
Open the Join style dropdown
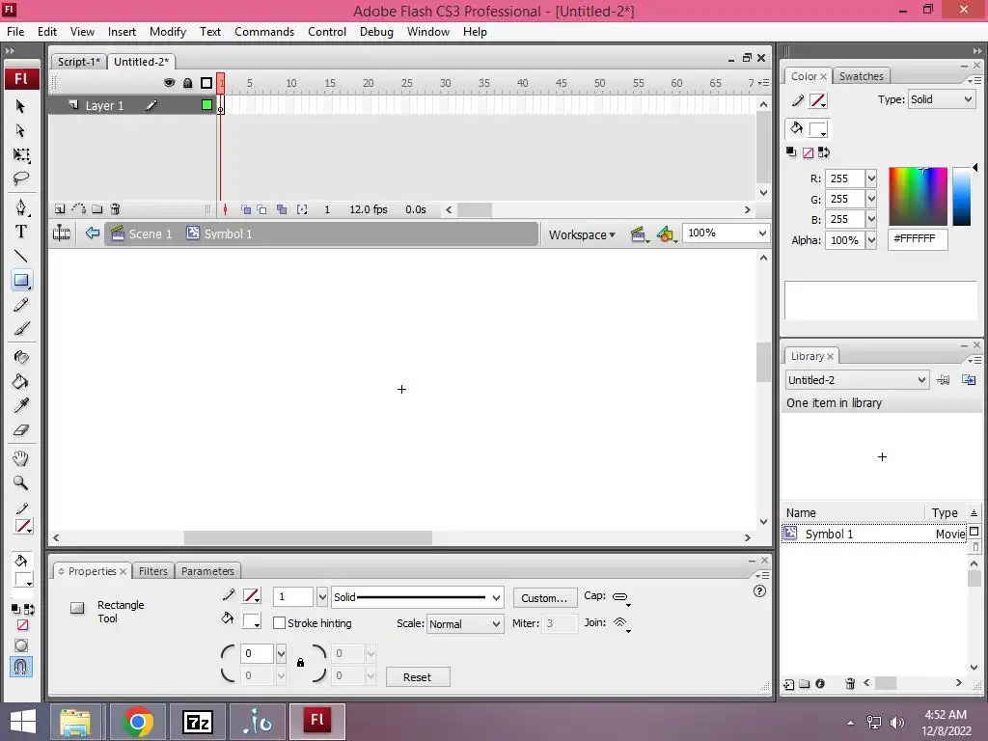tap(622, 624)
